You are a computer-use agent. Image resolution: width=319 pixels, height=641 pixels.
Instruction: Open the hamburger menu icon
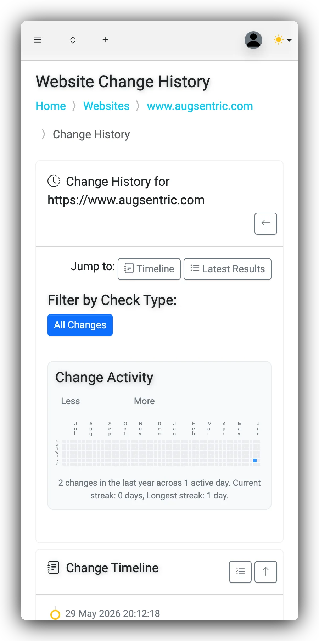click(38, 40)
